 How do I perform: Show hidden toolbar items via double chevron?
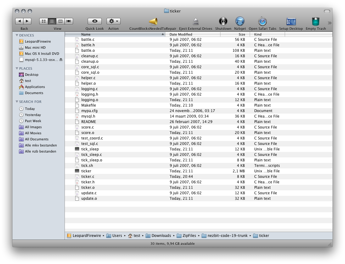329,23
